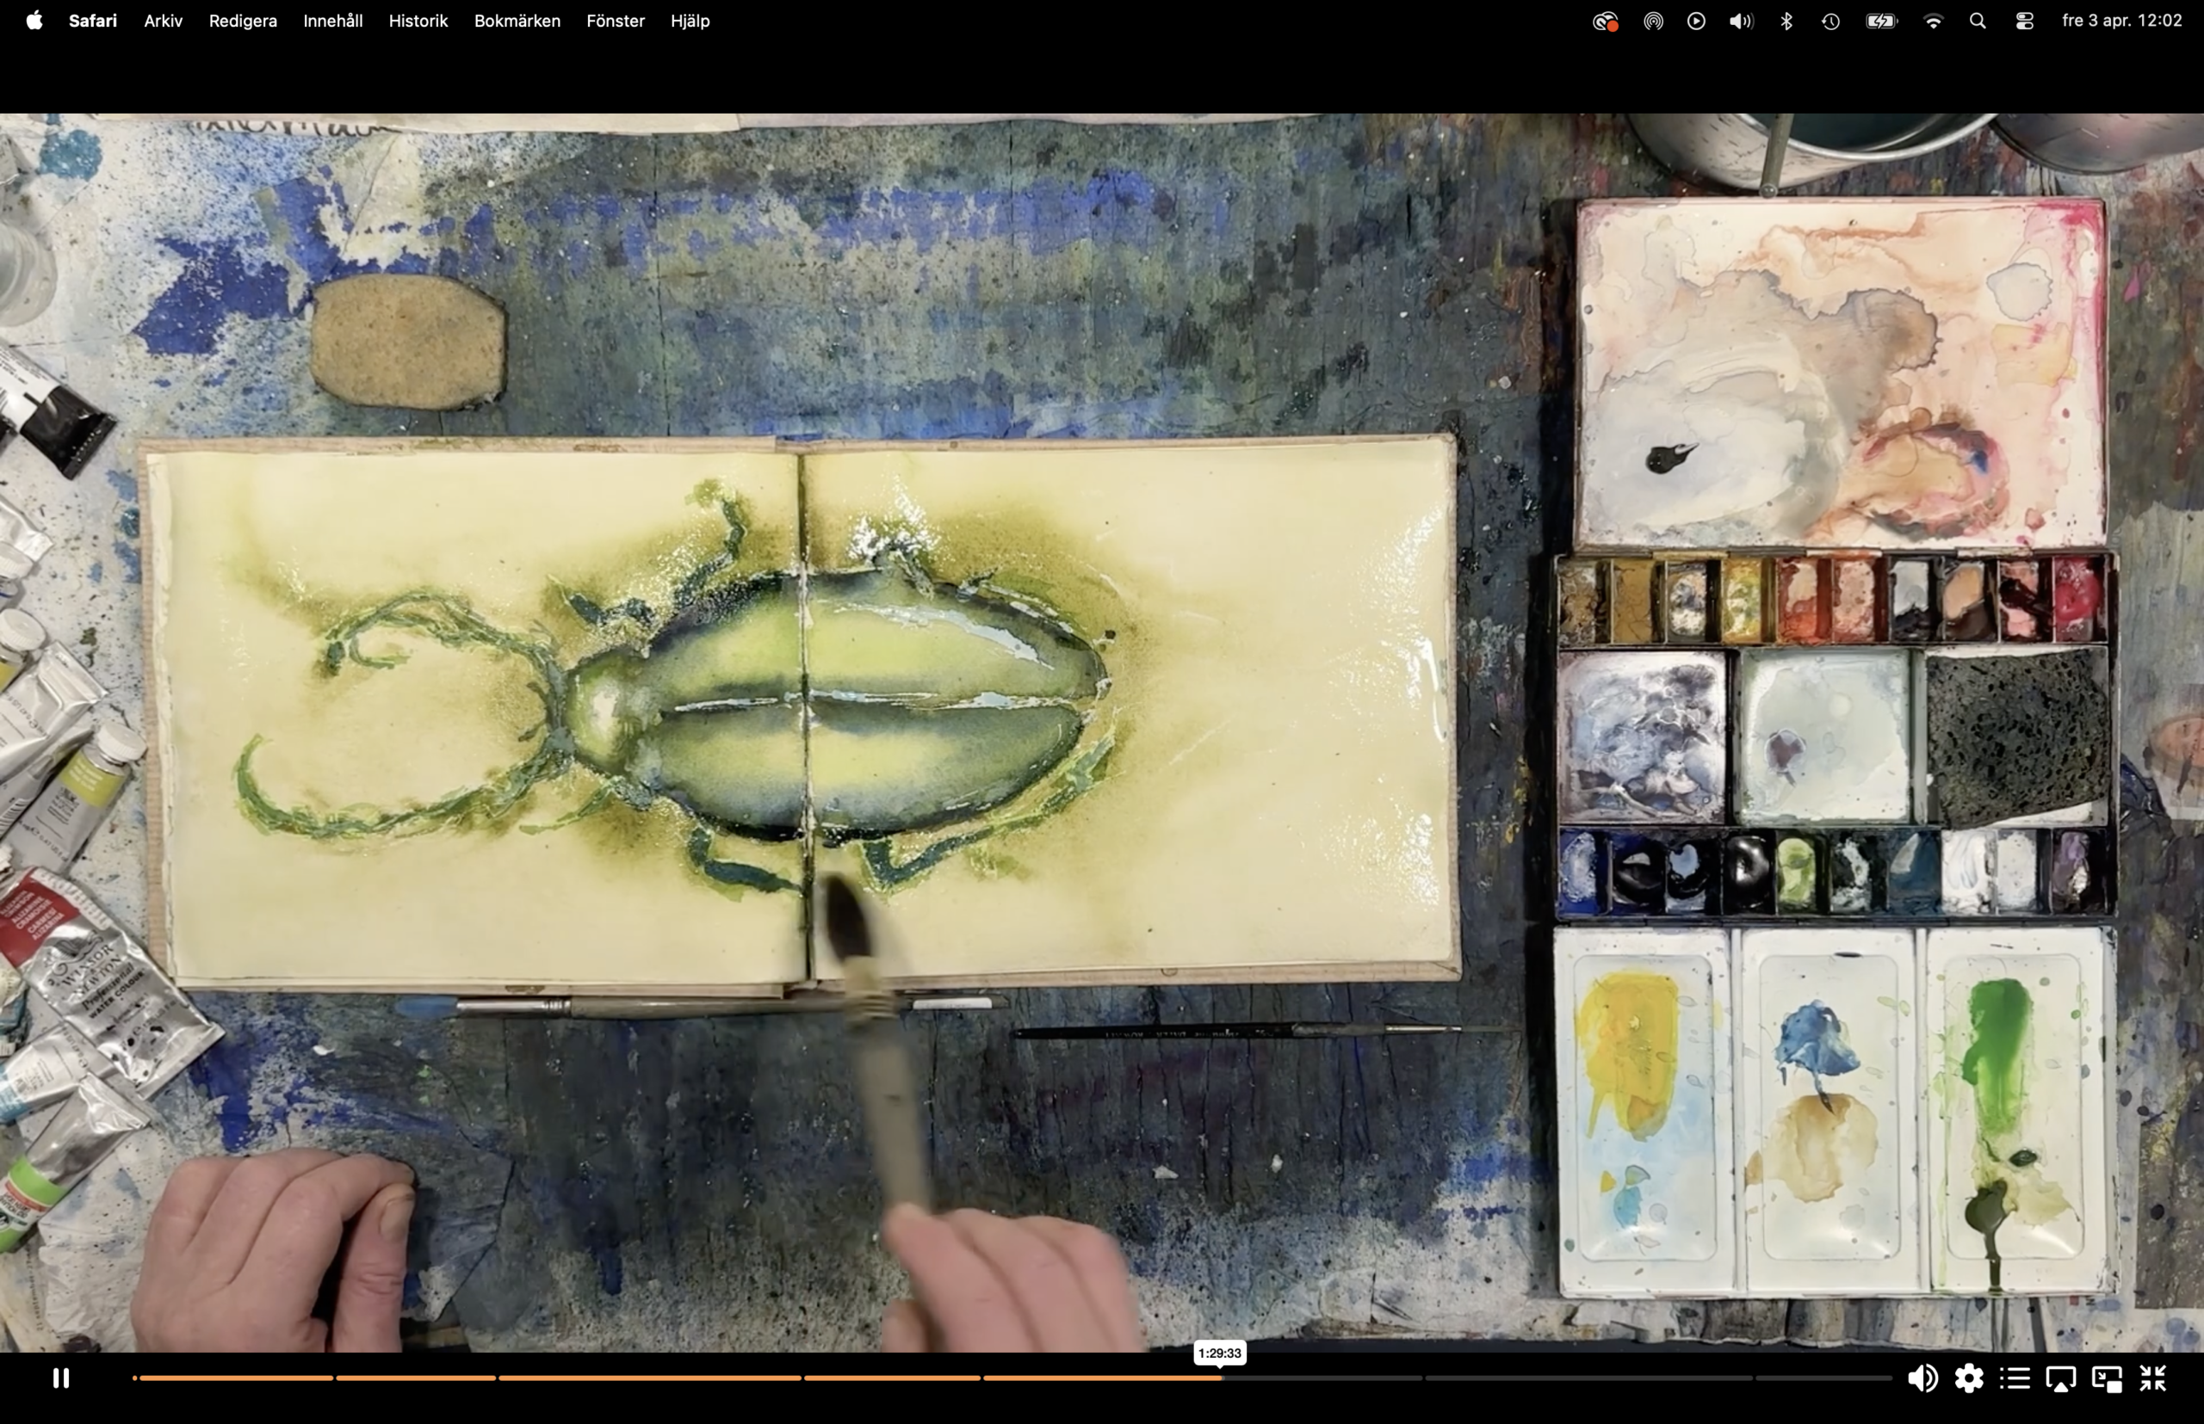The image size is (2204, 1424).
Task: Mute the video player volume
Action: [1922, 1378]
